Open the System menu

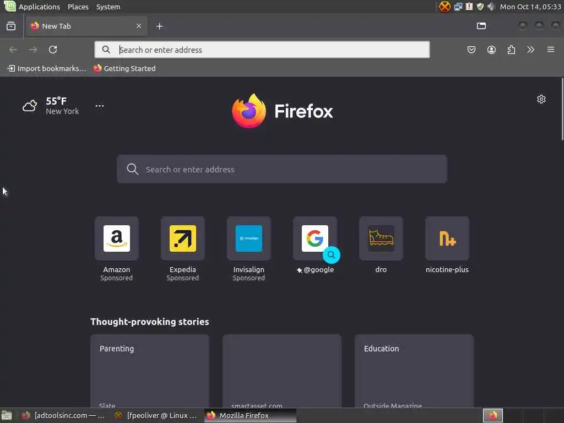[x=109, y=7]
